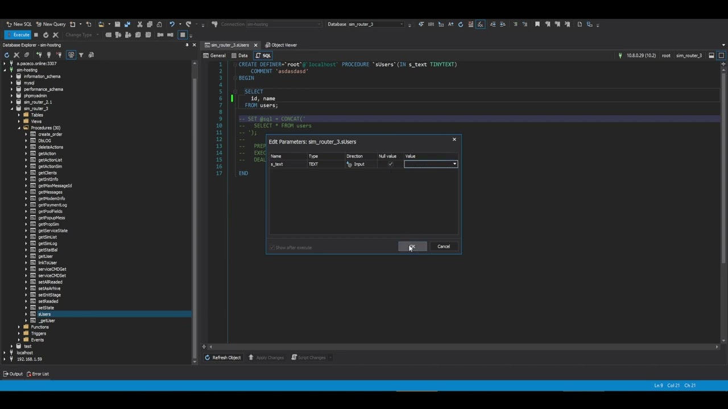Viewport: 728px width, 409px height.
Task: Toggle the Show after execute checkbox
Action: click(x=272, y=248)
